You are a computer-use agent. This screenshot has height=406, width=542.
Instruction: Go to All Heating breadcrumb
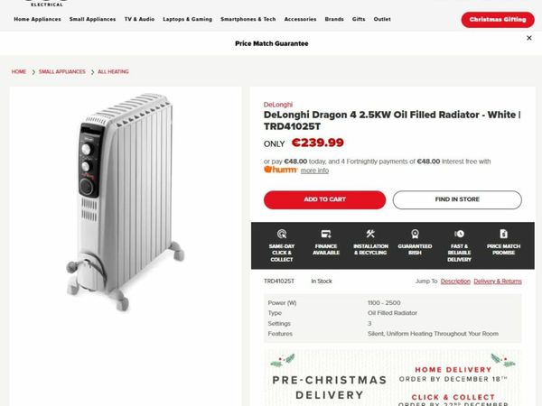pos(113,72)
